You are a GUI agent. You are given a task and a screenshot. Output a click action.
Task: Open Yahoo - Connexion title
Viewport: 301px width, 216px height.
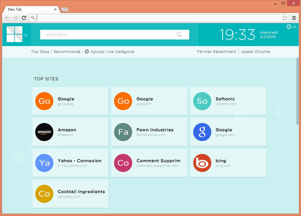click(x=79, y=160)
